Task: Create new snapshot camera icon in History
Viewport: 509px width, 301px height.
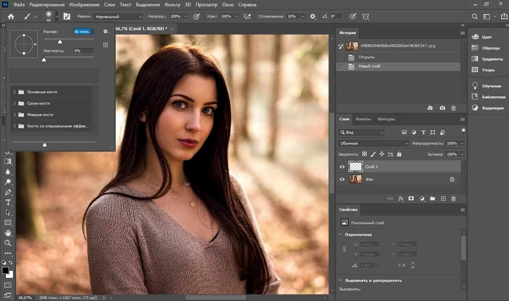Action: coord(442,108)
